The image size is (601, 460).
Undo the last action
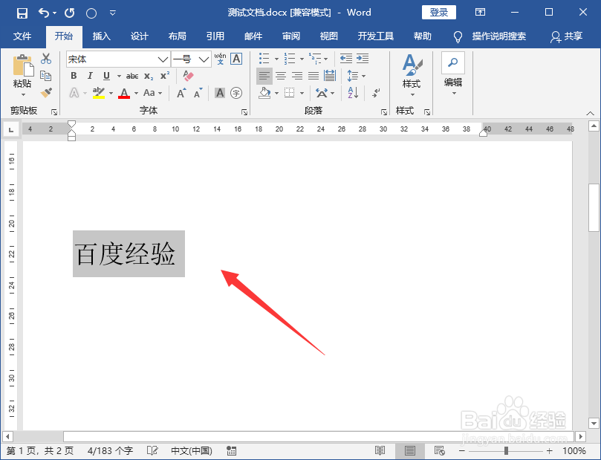click(44, 13)
